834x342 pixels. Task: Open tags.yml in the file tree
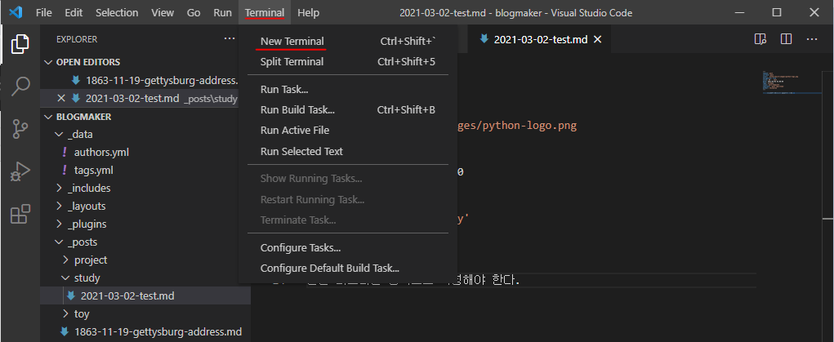pyautogui.click(x=94, y=171)
